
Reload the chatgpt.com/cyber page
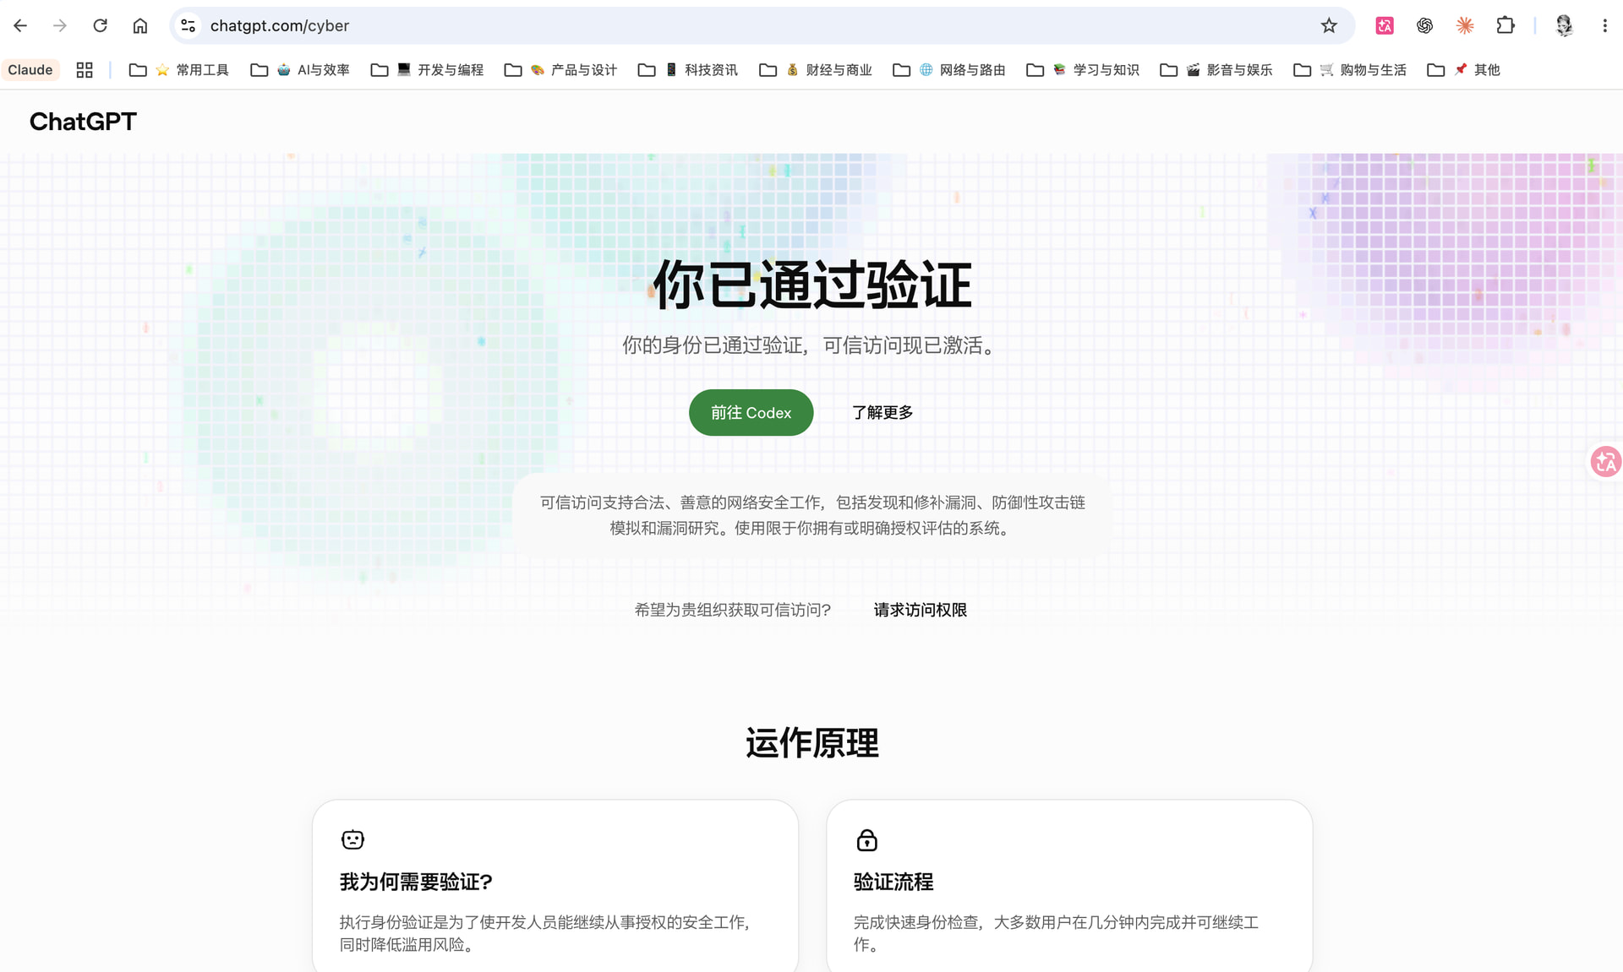point(100,26)
